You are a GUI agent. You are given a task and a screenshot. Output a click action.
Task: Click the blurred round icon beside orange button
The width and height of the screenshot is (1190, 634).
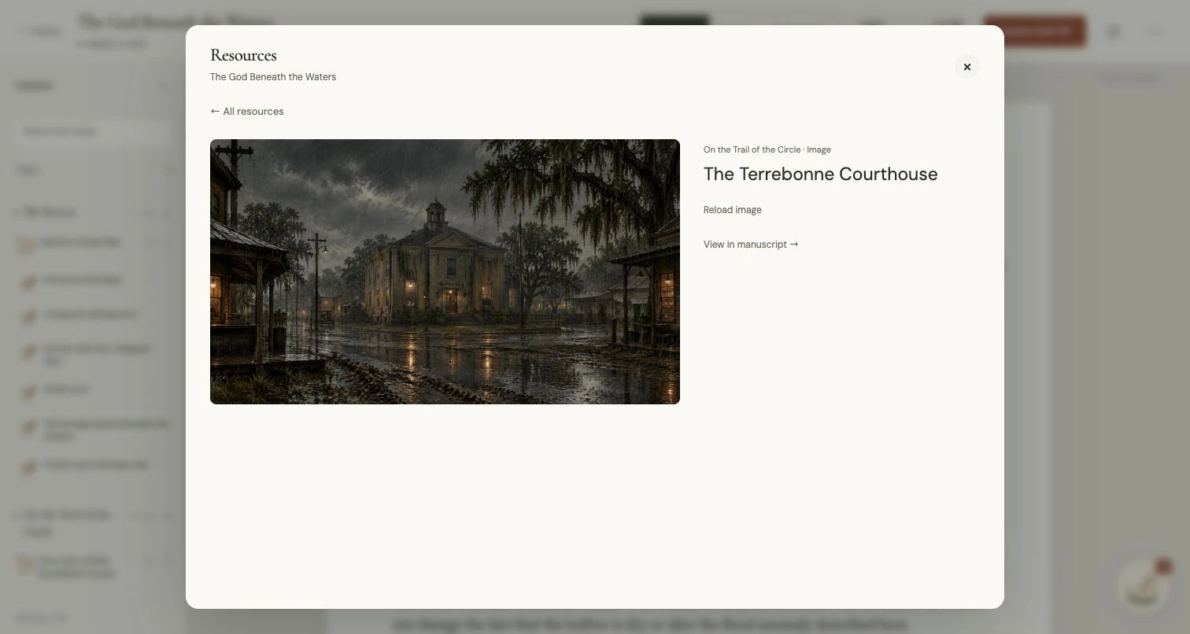coord(1113,31)
